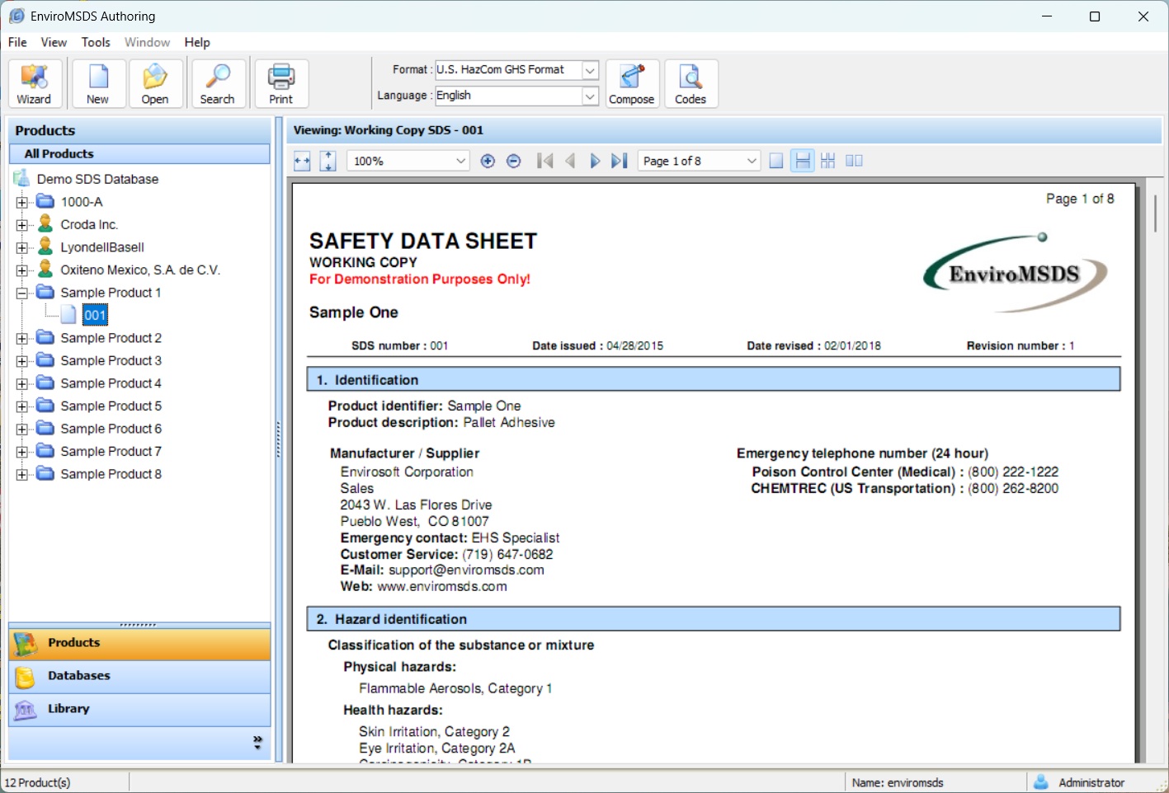Screen dimensions: 1169x793
Task: Click the navigation pane overflow chevron
Action: [257, 743]
